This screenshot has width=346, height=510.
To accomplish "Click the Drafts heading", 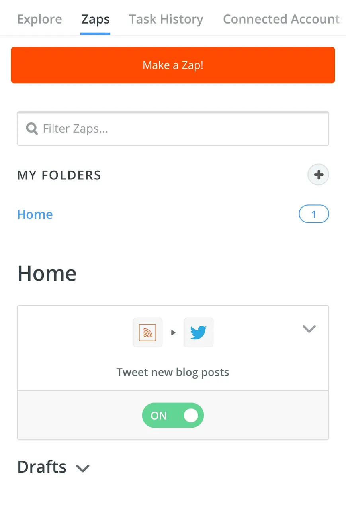I will coord(42,467).
